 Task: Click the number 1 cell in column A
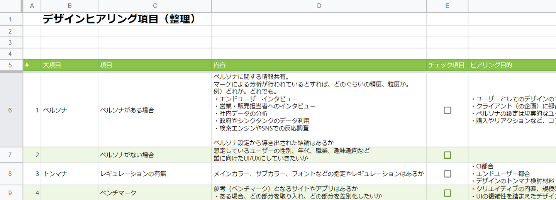(32, 110)
